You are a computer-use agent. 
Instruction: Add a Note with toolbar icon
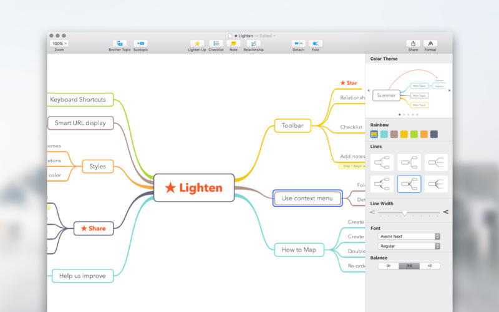[233, 43]
